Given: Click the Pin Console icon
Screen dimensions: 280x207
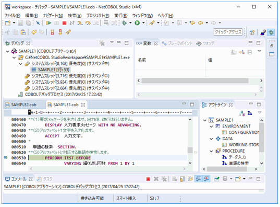Looking at the screenshot, I should 217,179.
